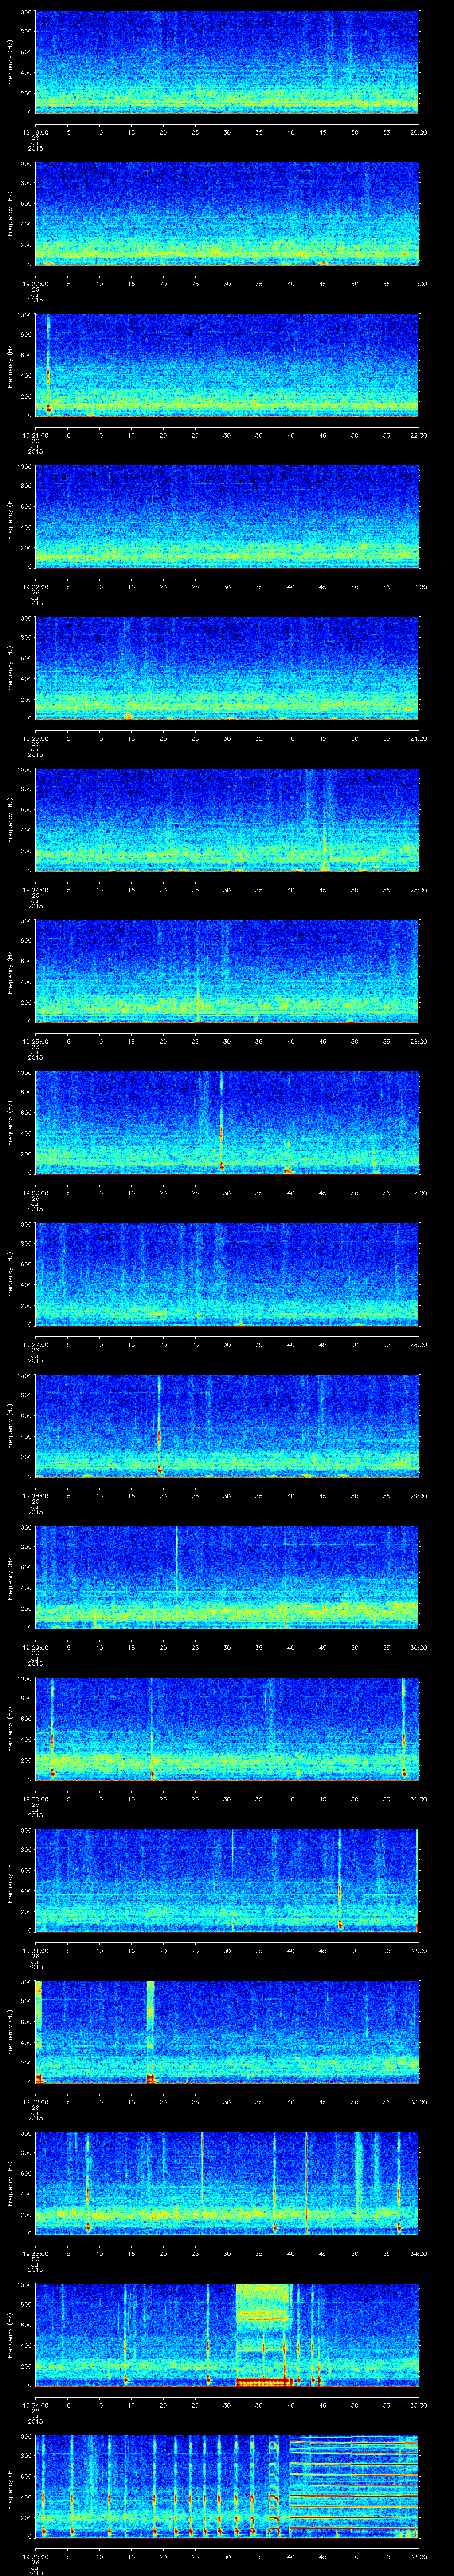Click the 19:24:00 start time label
This screenshot has width=454, height=2576.
point(35,890)
